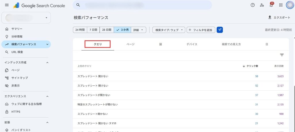Click query row スプレッドシート 開けない
Screen dimensions: 295x132
[181, 86]
